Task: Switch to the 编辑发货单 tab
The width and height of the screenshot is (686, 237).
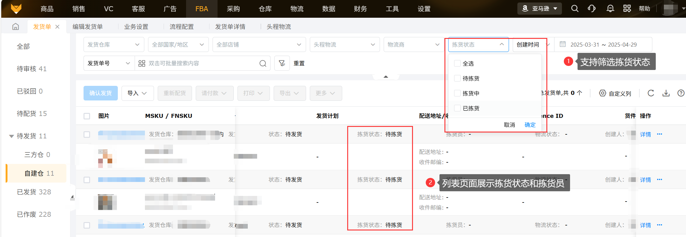Action: (x=88, y=27)
